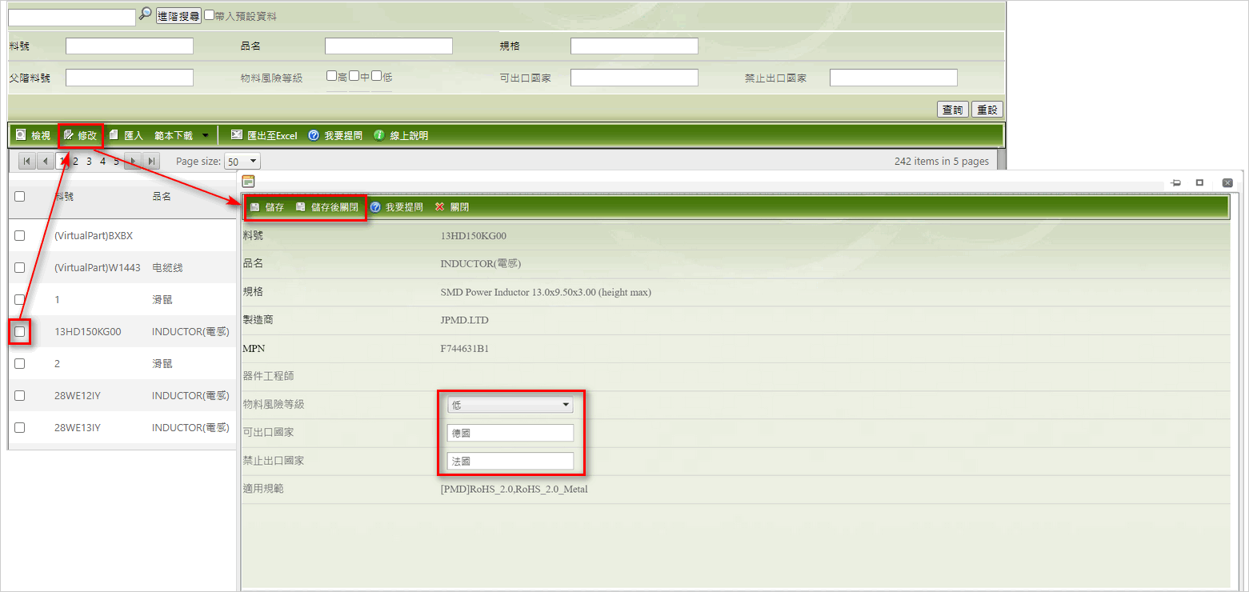Click the 查詢 query button

tap(953, 110)
